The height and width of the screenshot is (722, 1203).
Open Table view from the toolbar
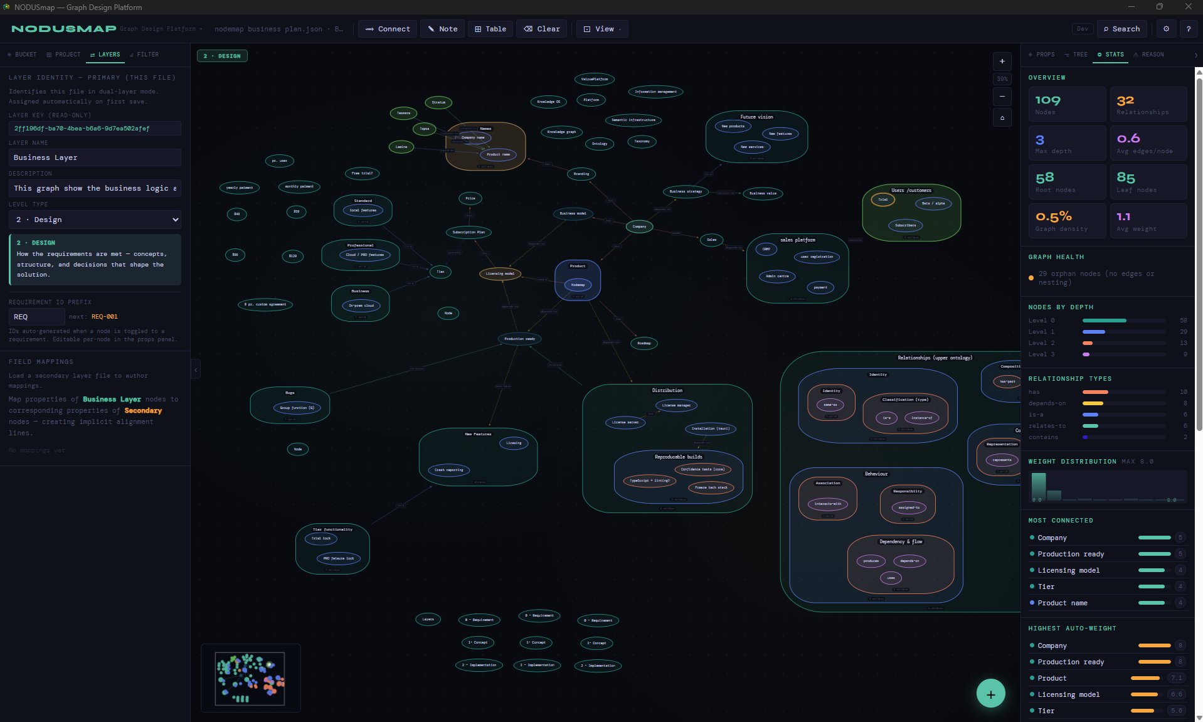490,29
